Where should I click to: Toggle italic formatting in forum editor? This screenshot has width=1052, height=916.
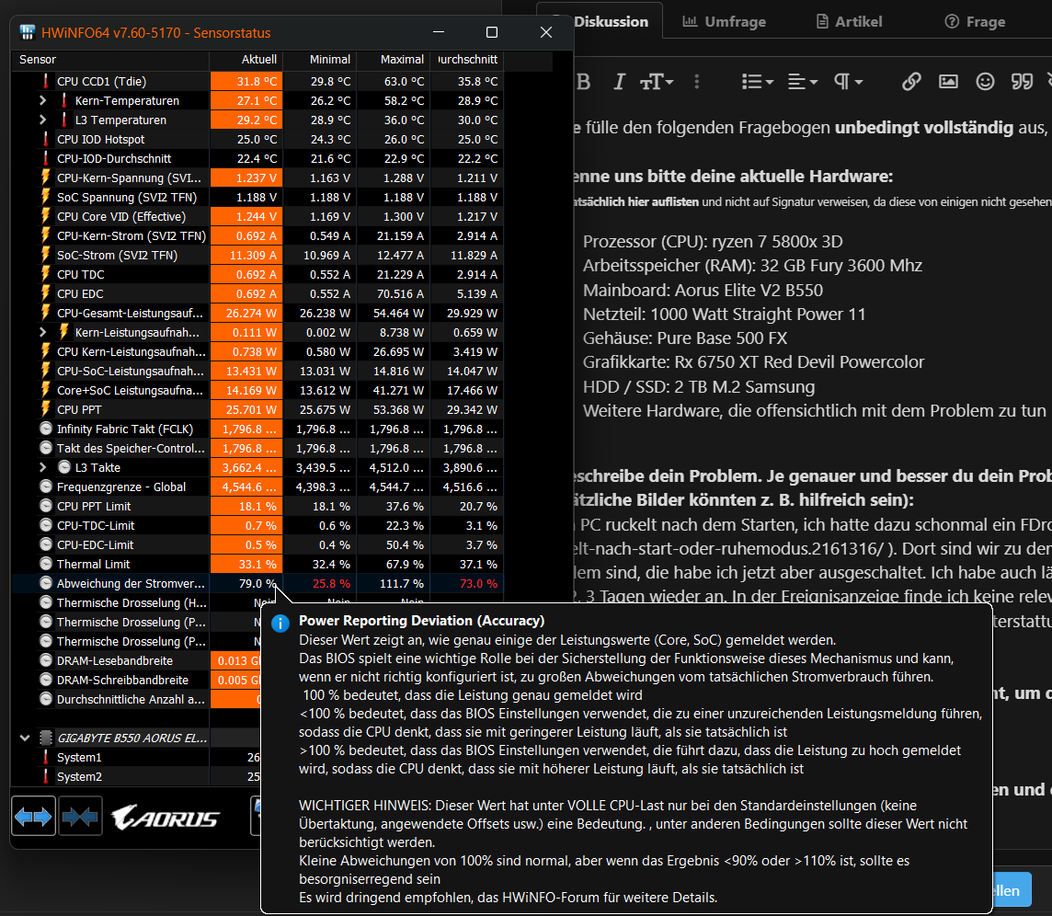click(619, 82)
